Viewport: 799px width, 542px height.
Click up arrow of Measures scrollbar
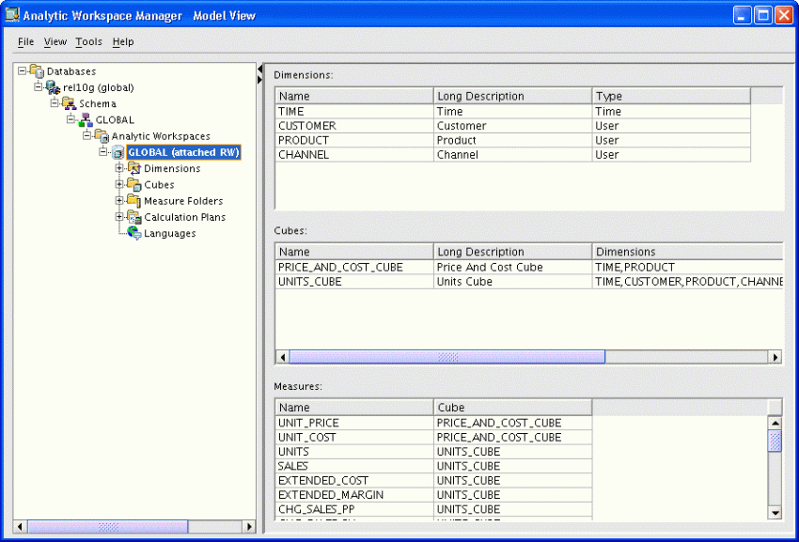[x=775, y=423]
